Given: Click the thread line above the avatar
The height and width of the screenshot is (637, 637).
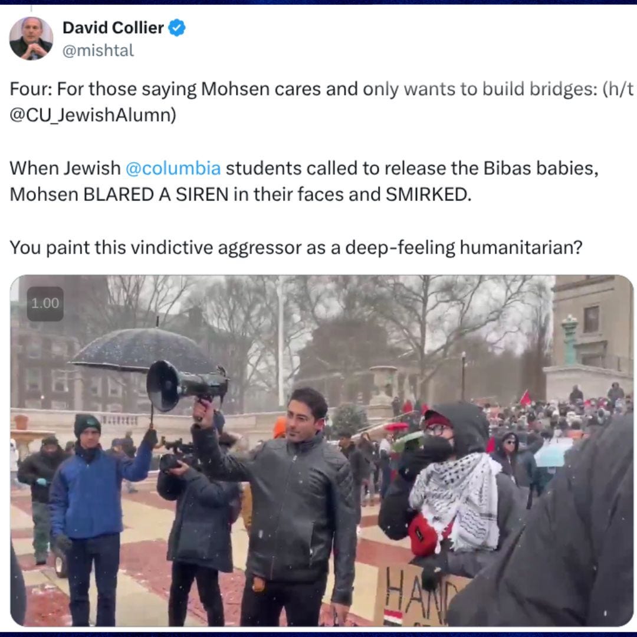Looking at the screenshot, I should tap(31, 8).
